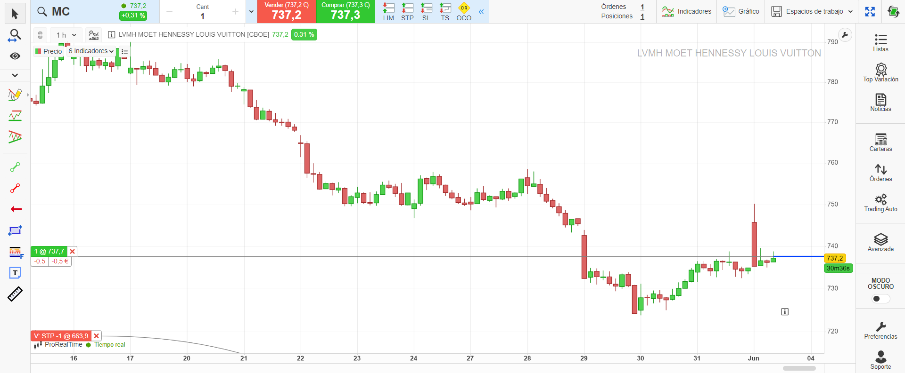Click the horizontal chart scrollbar thumb
Image resolution: width=905 pixels, height=373 pixels.
799,368
